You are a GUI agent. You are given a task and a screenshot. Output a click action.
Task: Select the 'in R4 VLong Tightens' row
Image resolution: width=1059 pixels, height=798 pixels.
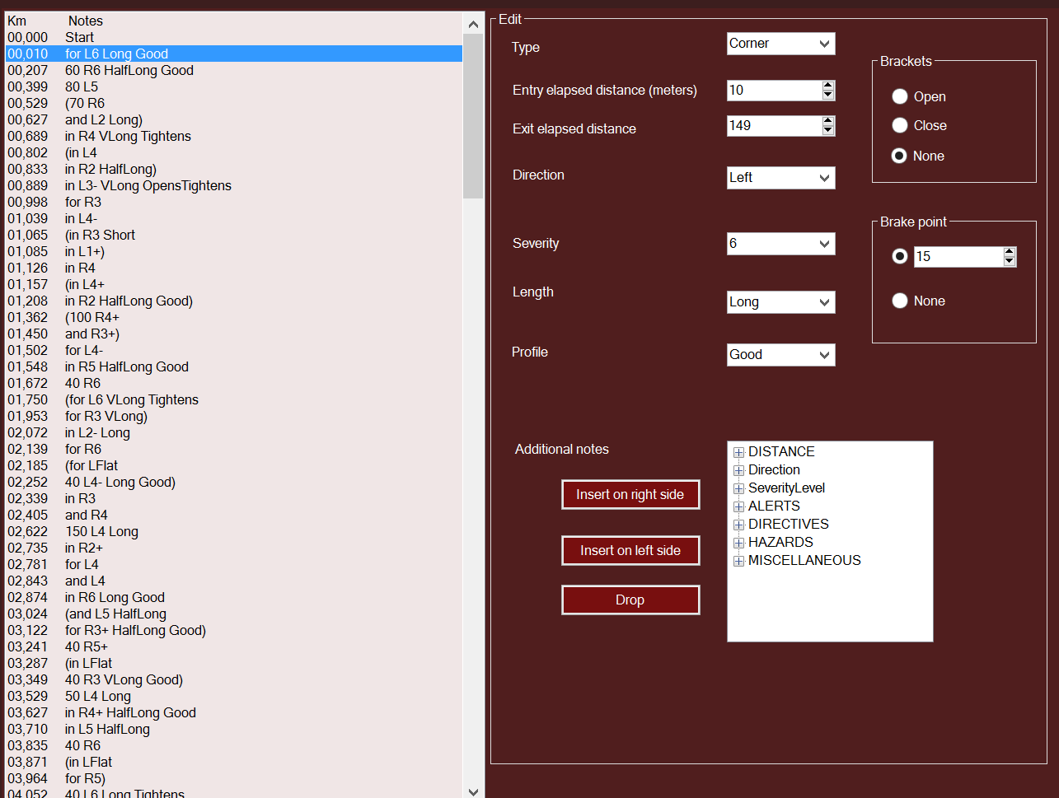(234, 136)
